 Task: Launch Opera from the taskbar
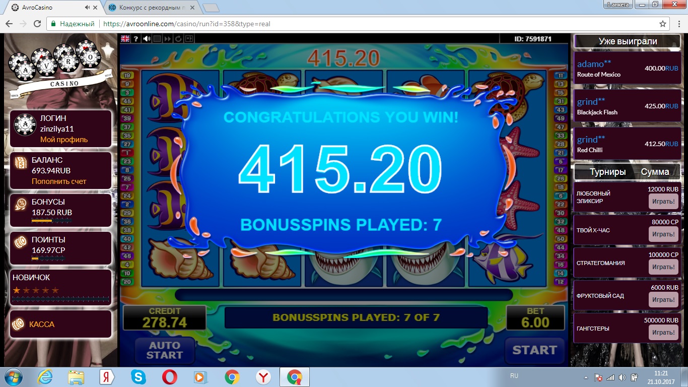point(169,377)
